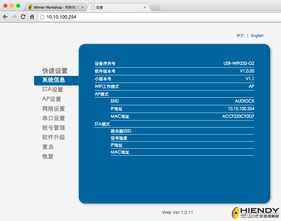
Task: Open 快速设置 in sidebar
Action: (x=55, y=71)
